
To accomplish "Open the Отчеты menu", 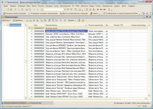I will 98,6.
